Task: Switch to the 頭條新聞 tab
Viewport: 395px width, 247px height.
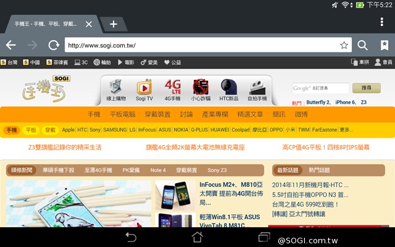Action: click(x=22, y=170)
